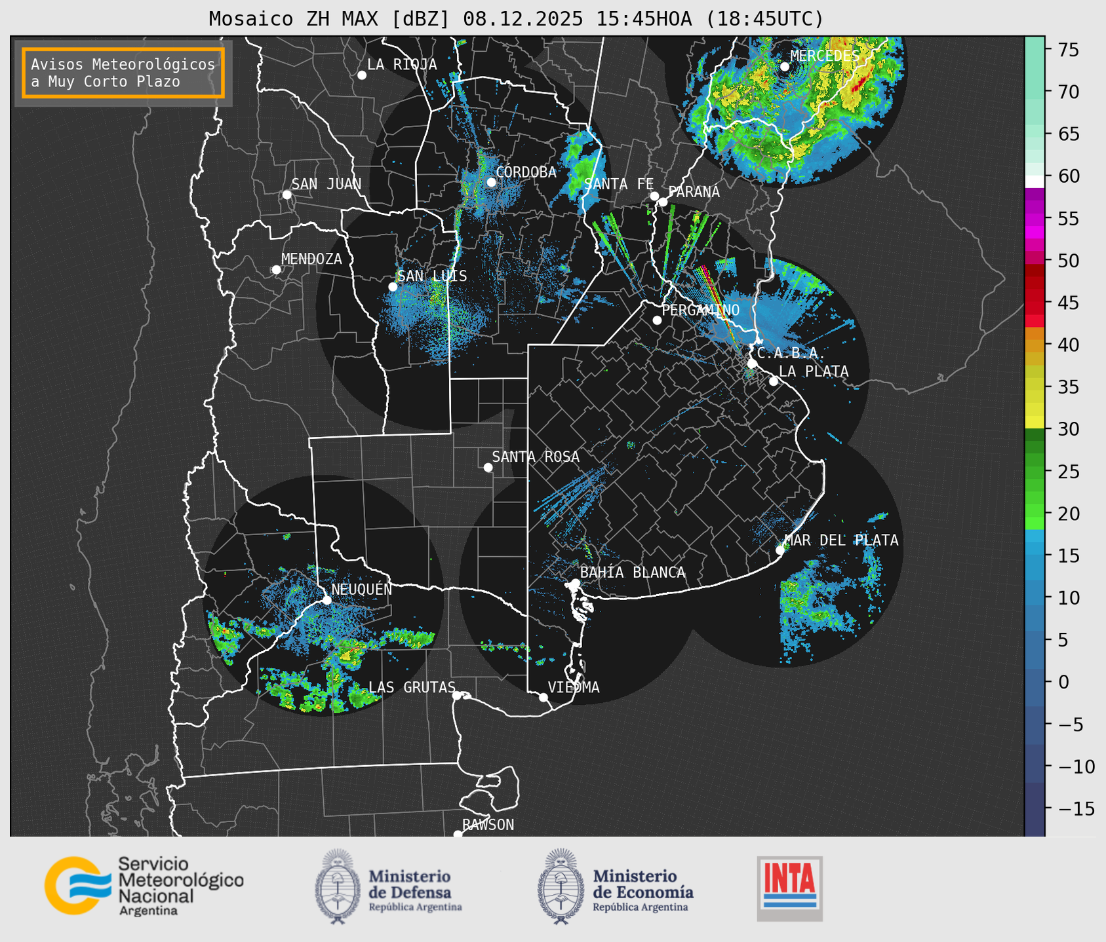Click the VIEDMA city marker dot
This screenshot has width=1106, height=942.
[543, 697]
